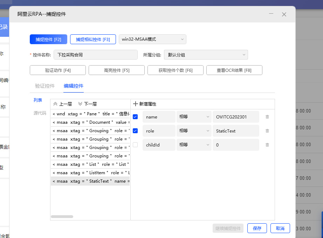Click the plus icon to add attribute
The width and height of the screenshot is (323, 238).
[136, 104]
